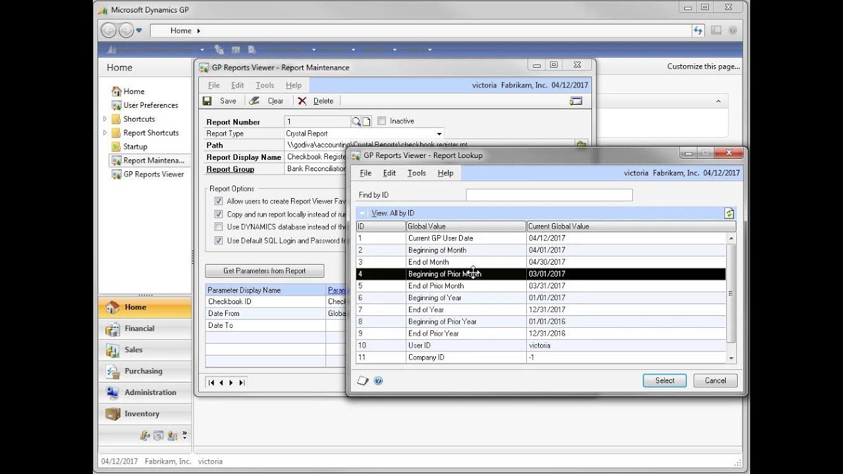The width and height of the screenshot is (843, 474).
Task: Click the Customize this page link
Action: pyautogui.click(x=703, y=66)
